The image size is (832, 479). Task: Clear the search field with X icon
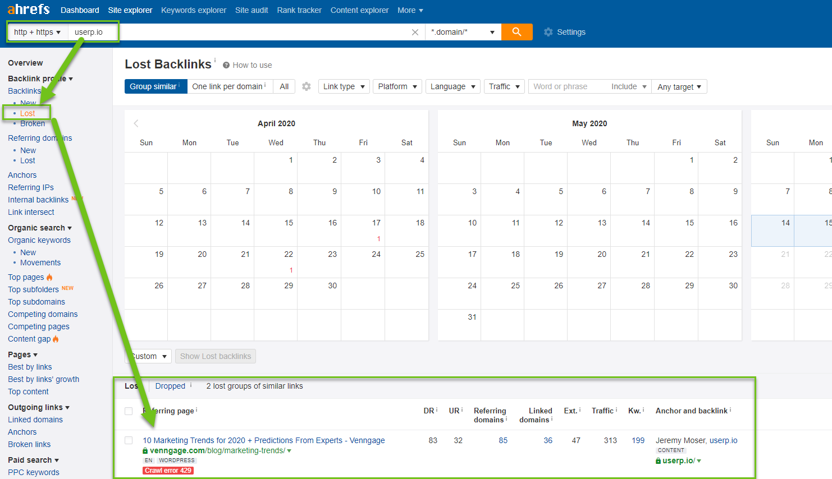point(415,32)
